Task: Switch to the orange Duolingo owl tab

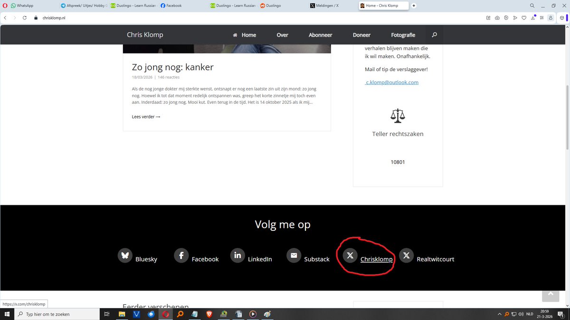Action: point(283,6)
